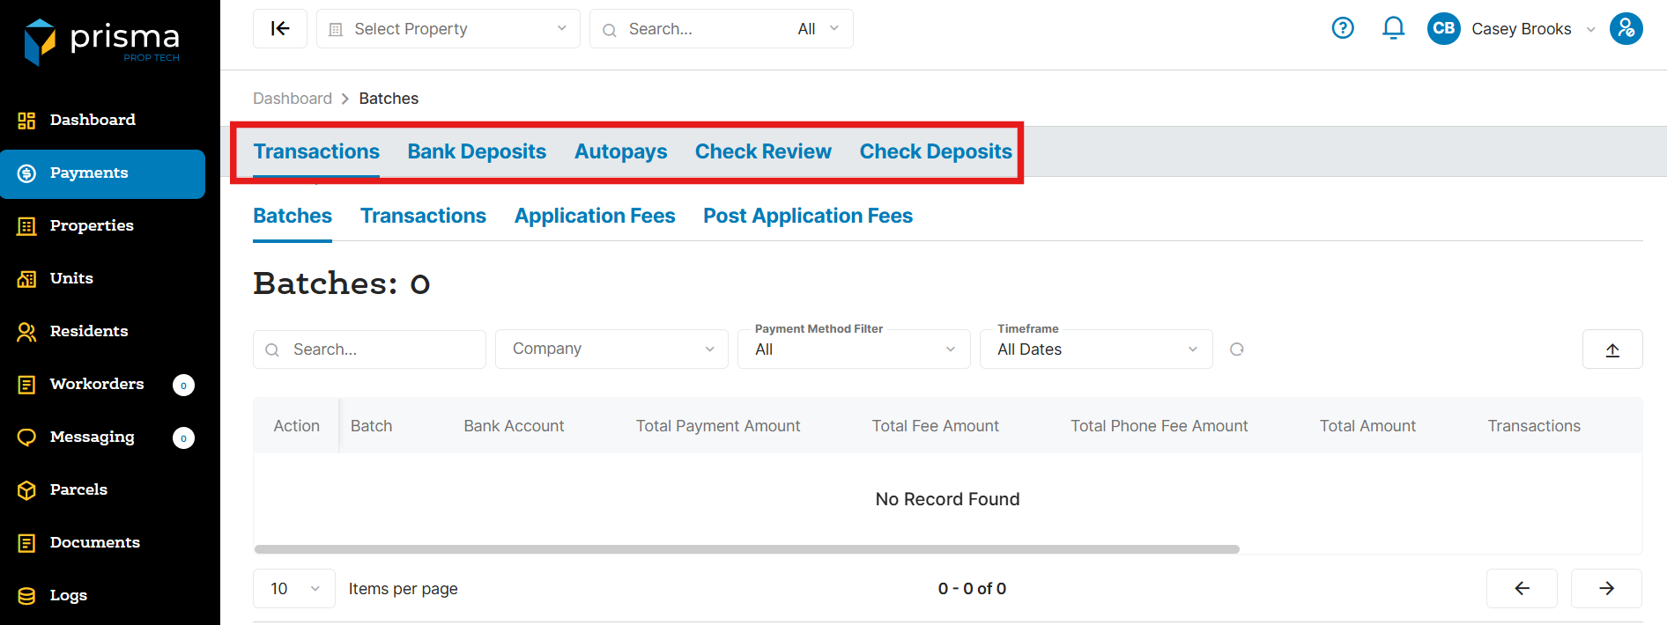Change items per page dropdown

coord(293,588)
